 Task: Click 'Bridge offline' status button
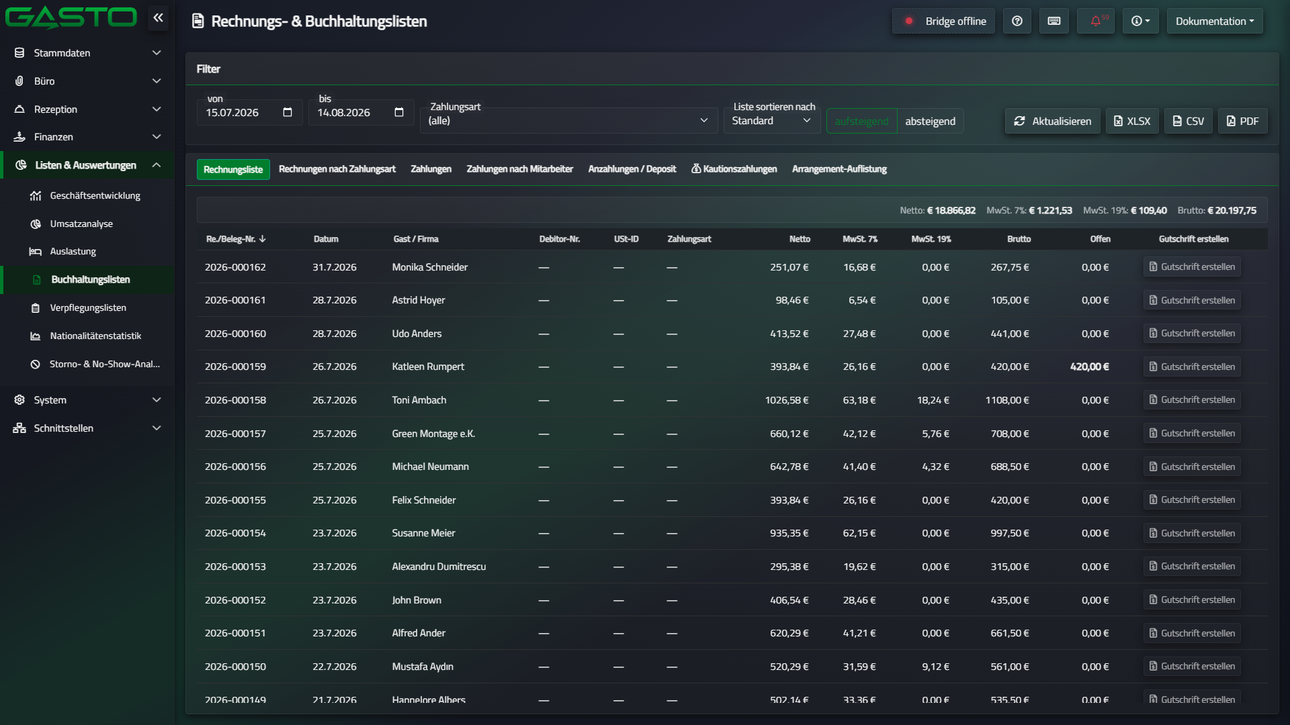(944, 21)
